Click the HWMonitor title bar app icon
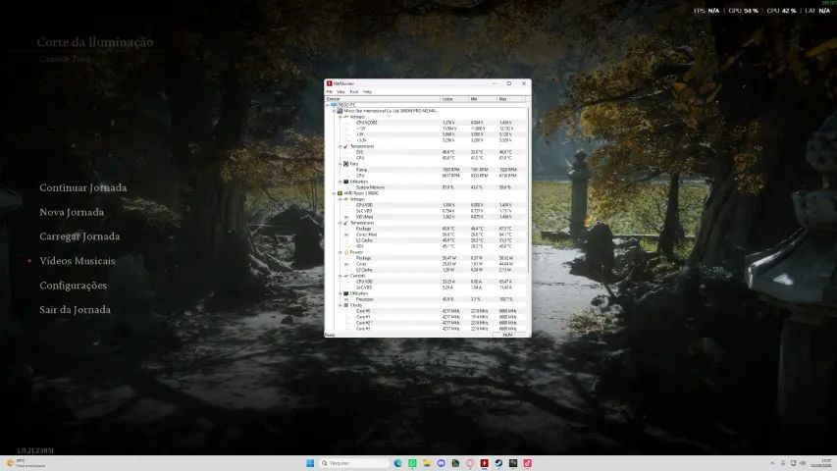Screen dimensions: 837x471 330,83
